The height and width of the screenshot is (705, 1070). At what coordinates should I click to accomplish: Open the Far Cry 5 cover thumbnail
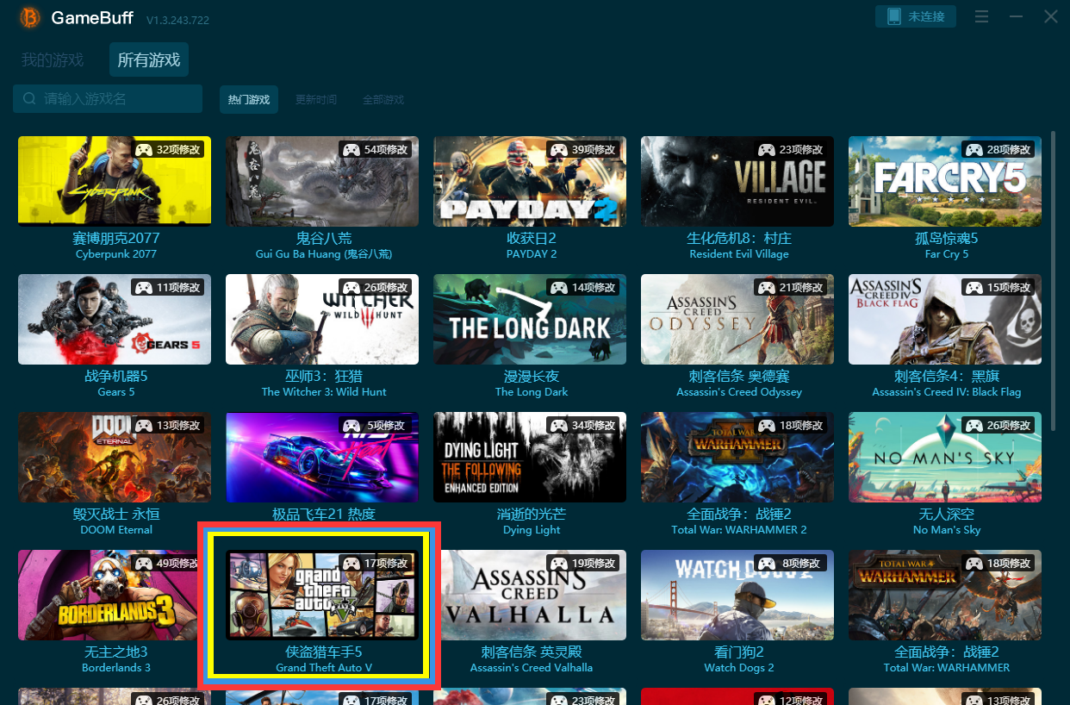pos(945,181)
